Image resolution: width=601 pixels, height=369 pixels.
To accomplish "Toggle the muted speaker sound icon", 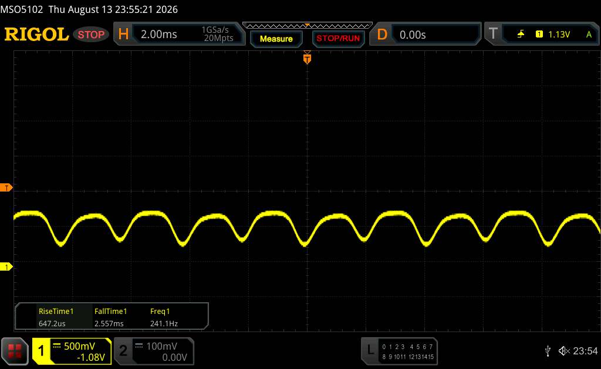I will click(564, 351).
